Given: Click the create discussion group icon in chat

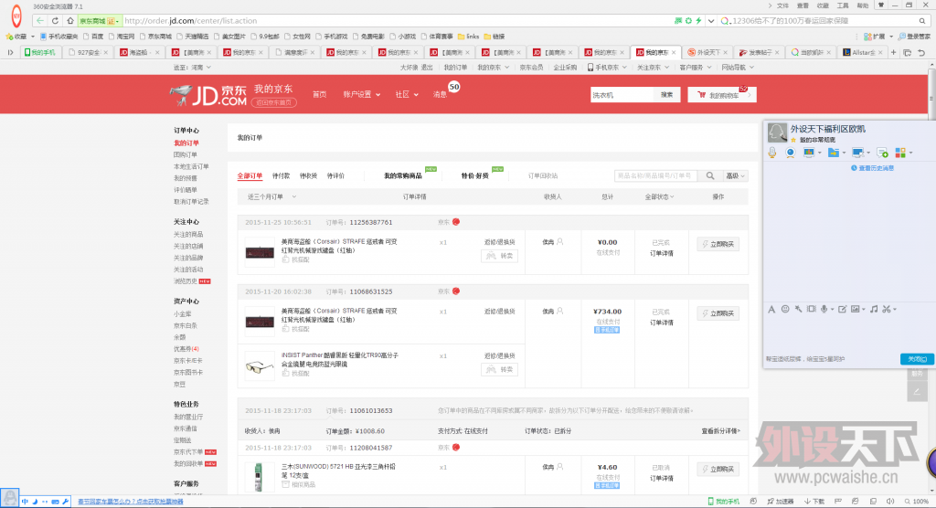Looking at the screenshot, I should click(883, 153).
